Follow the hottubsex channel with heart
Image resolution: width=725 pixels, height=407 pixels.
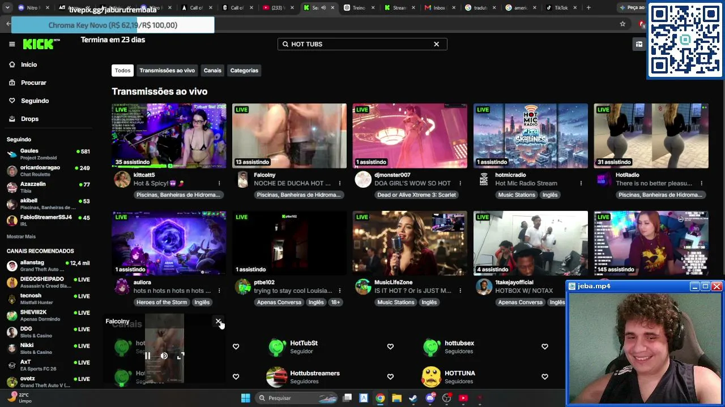click(544, 347)
